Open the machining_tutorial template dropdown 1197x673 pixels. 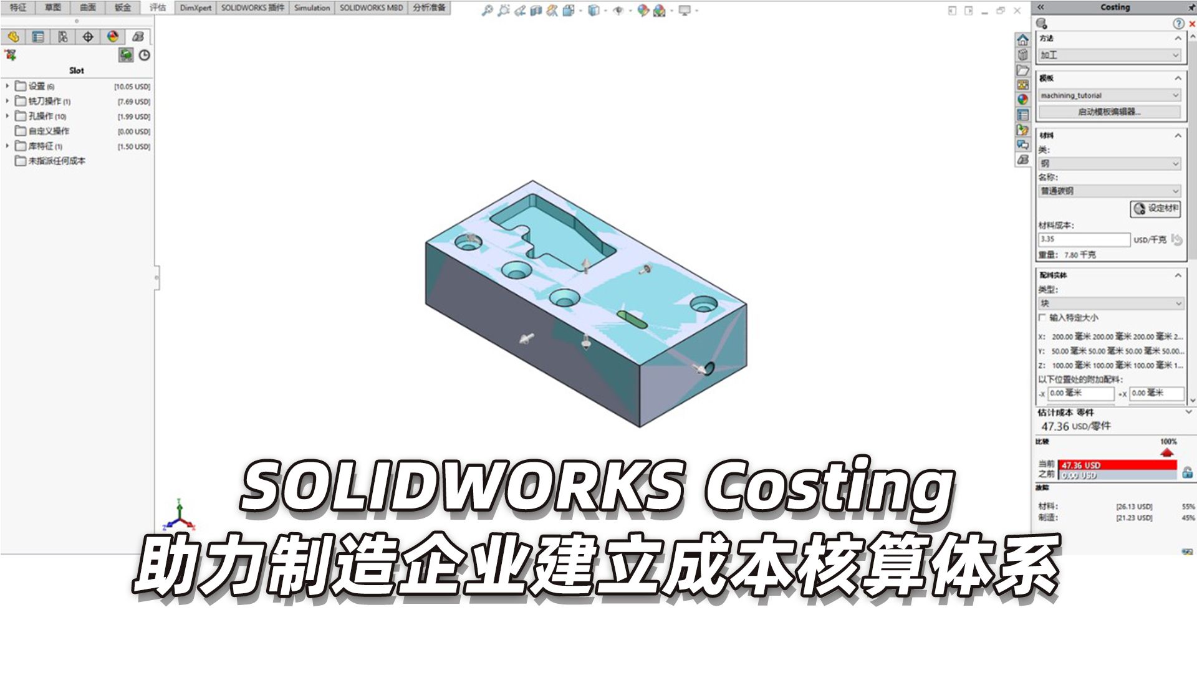[1109, 95]
